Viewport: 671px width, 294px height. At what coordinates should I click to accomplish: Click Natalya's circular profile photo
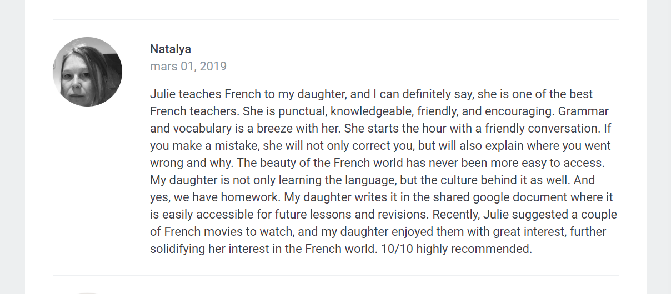(87, 72)
